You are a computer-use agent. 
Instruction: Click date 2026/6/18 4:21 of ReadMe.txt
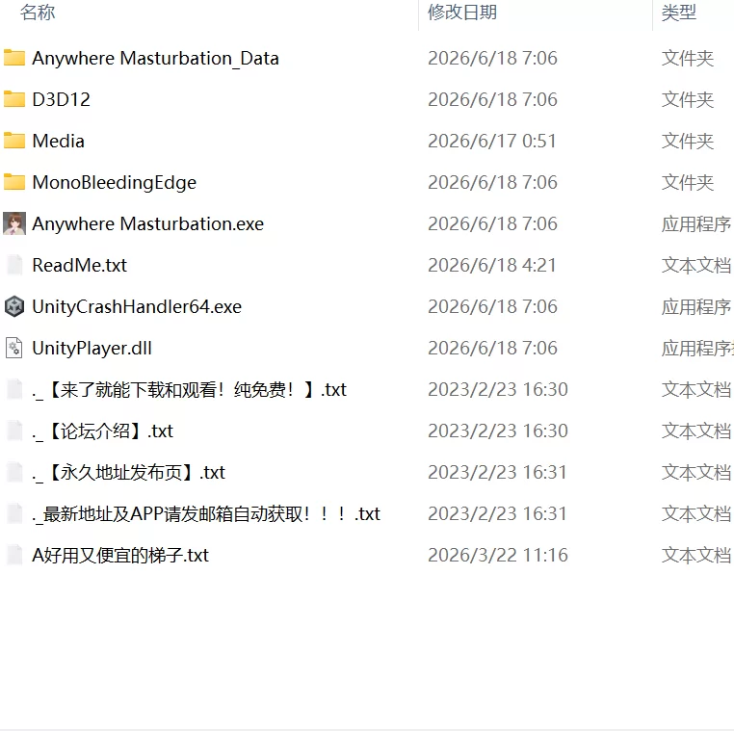click(x=492, y=266)
